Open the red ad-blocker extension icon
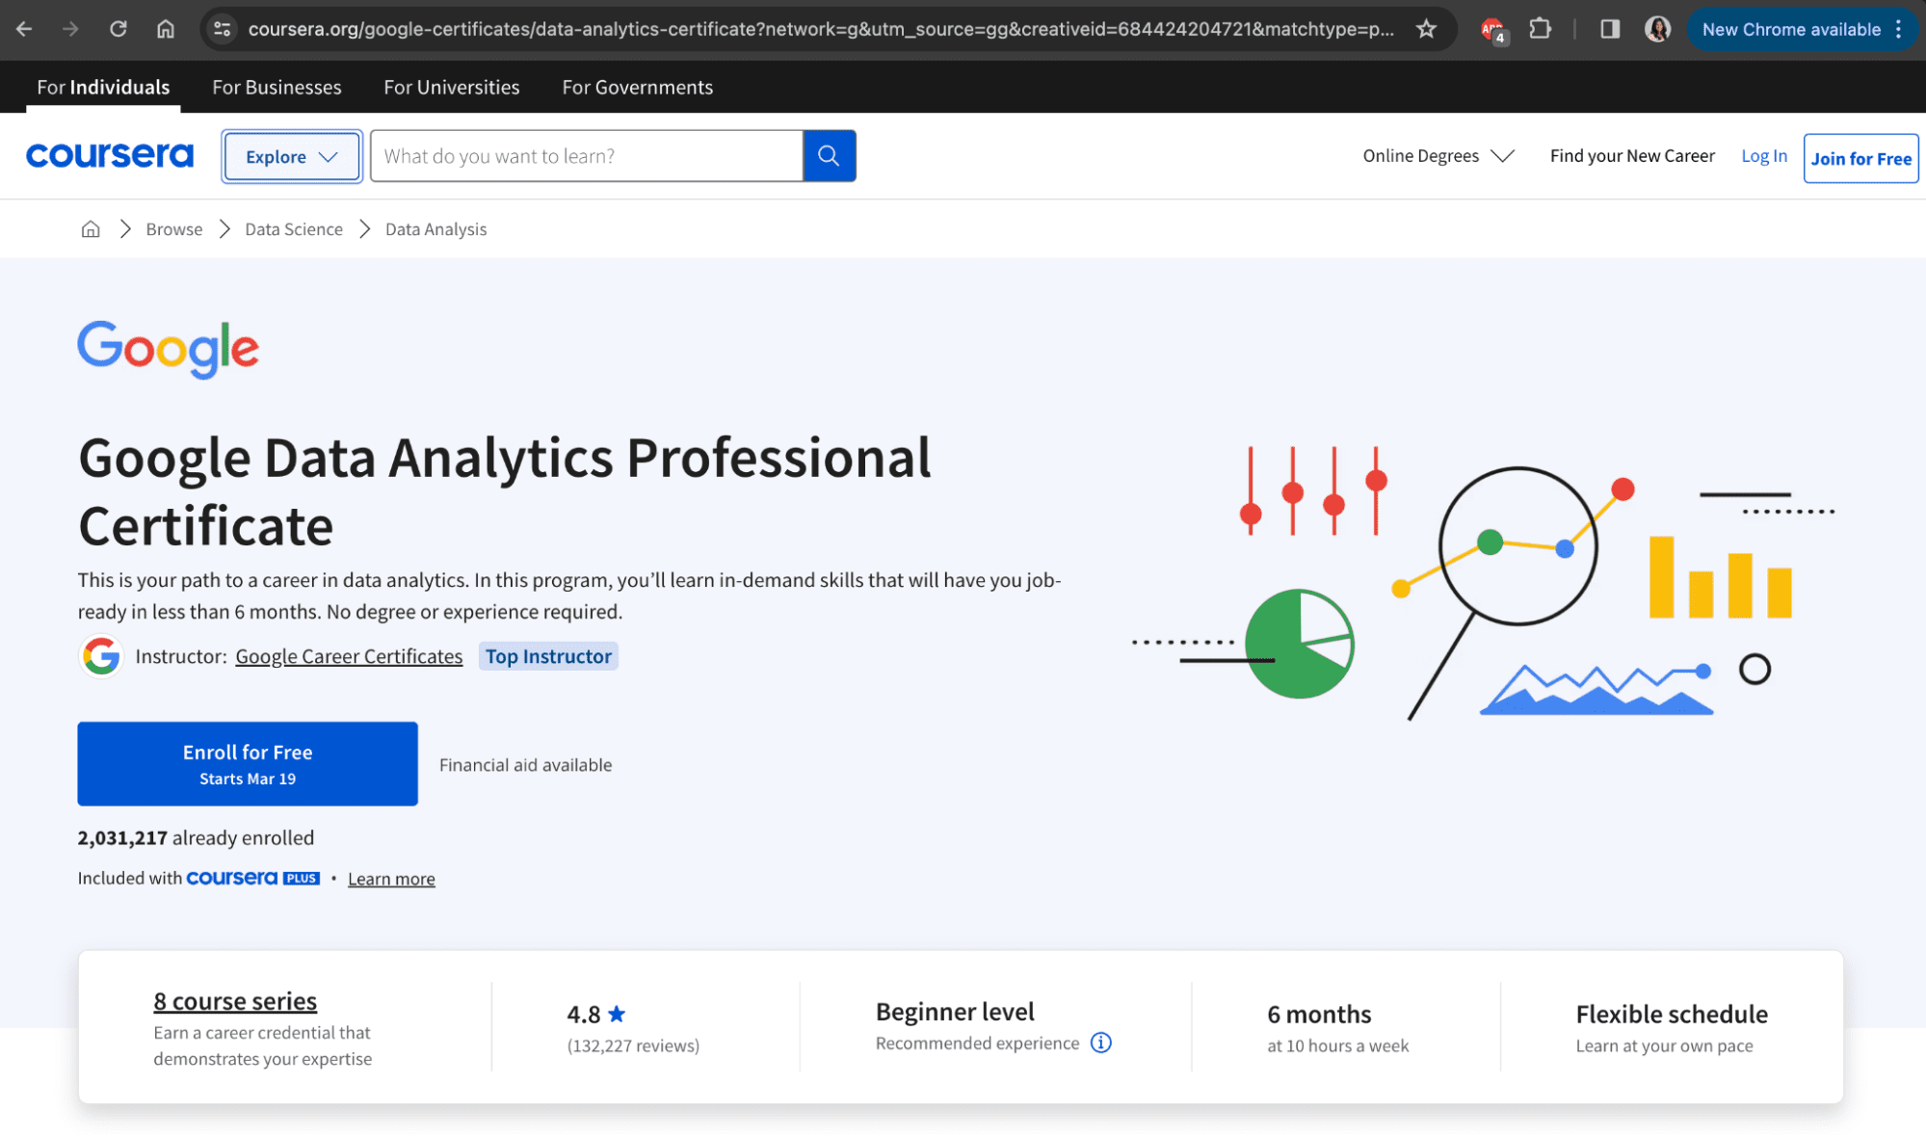The height and width of the screenshot is (1137, 1926). (1492, 30)
